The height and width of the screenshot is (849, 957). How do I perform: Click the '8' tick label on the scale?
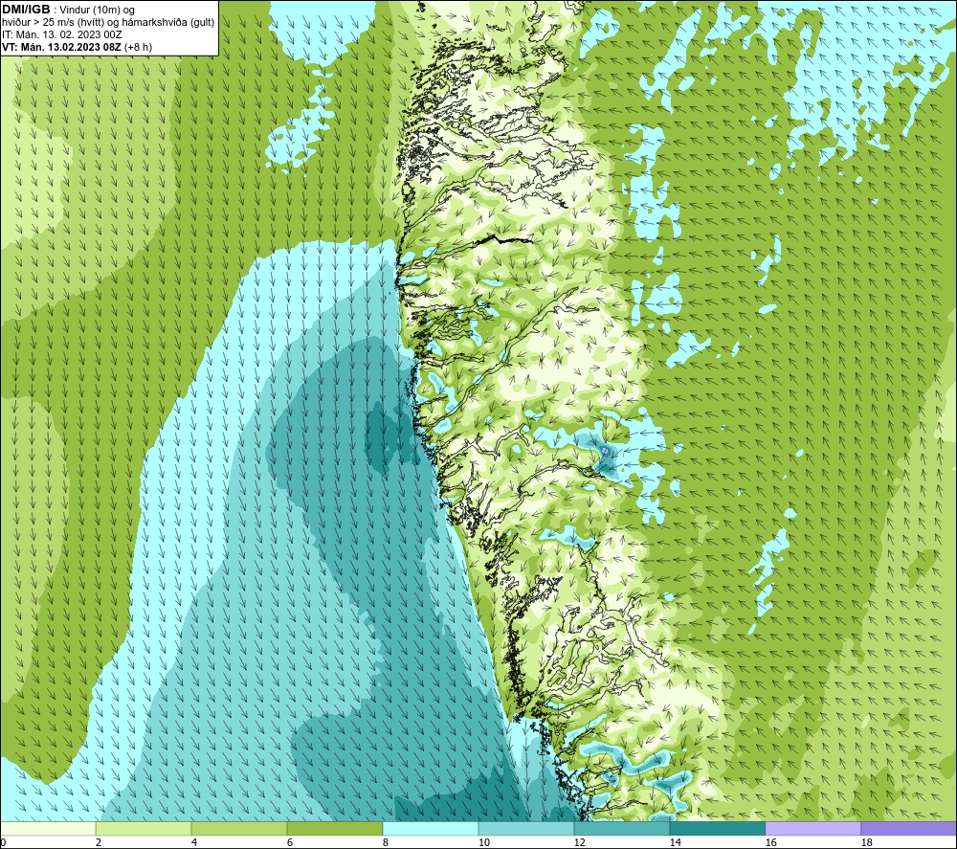385,842
